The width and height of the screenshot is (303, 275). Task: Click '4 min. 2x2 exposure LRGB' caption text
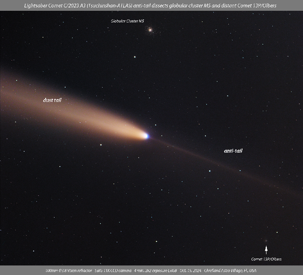[x=156, y=270]
